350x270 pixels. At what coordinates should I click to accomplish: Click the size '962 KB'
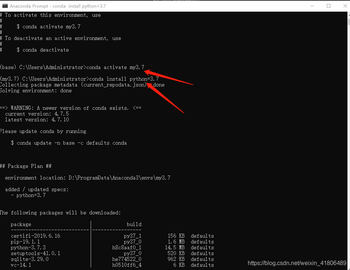tap(176, 259)
